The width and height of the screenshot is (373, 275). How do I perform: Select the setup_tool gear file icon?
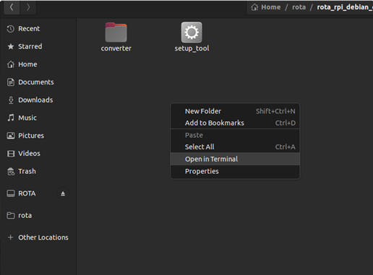(x=192, y=32)
